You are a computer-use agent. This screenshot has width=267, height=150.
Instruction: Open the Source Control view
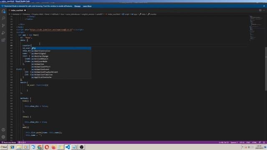[3, 25]
